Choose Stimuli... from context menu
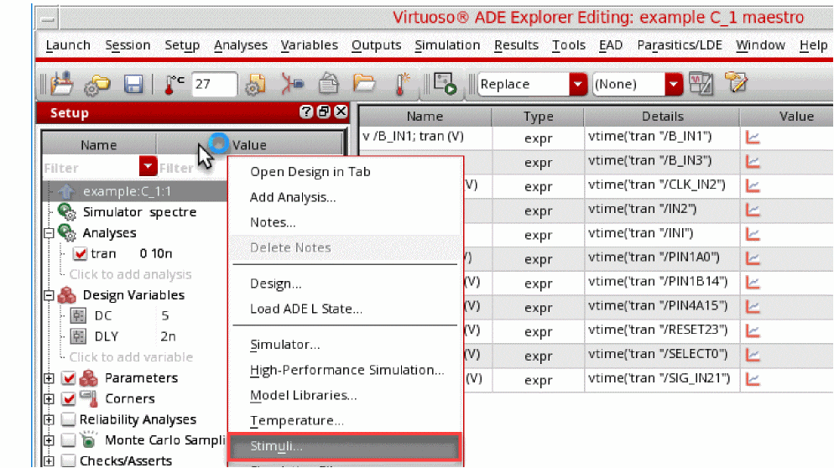 [x=344, y=446]
